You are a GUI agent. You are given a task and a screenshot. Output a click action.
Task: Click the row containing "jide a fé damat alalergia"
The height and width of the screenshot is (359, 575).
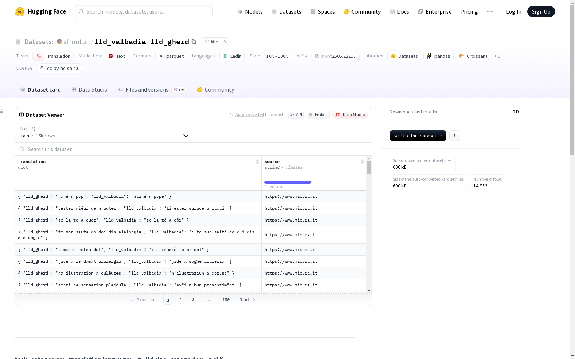(x=190, y=261)
